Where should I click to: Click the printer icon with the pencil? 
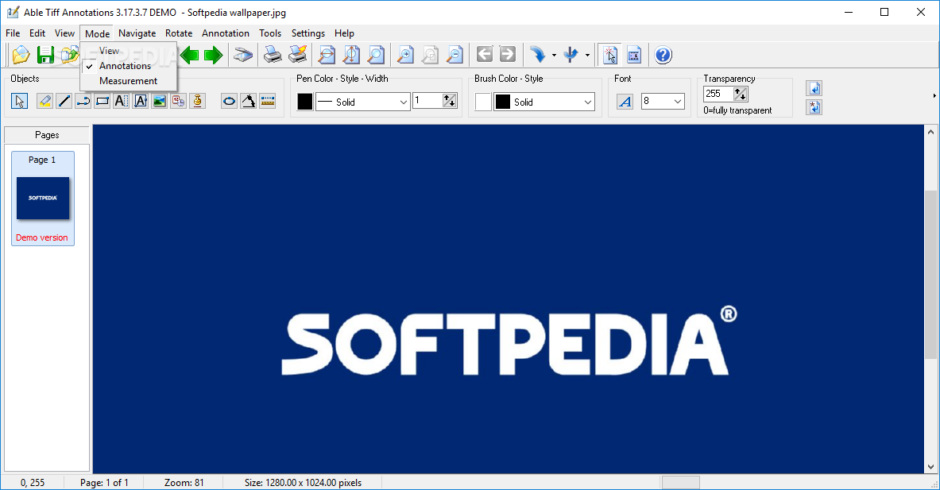tap(298, 55)
